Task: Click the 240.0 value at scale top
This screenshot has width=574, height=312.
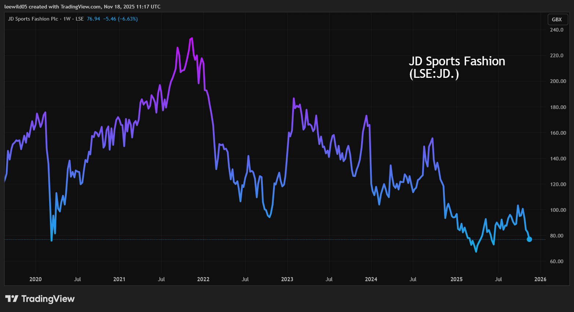Action: pyautogui.click(x=556, y=30)
